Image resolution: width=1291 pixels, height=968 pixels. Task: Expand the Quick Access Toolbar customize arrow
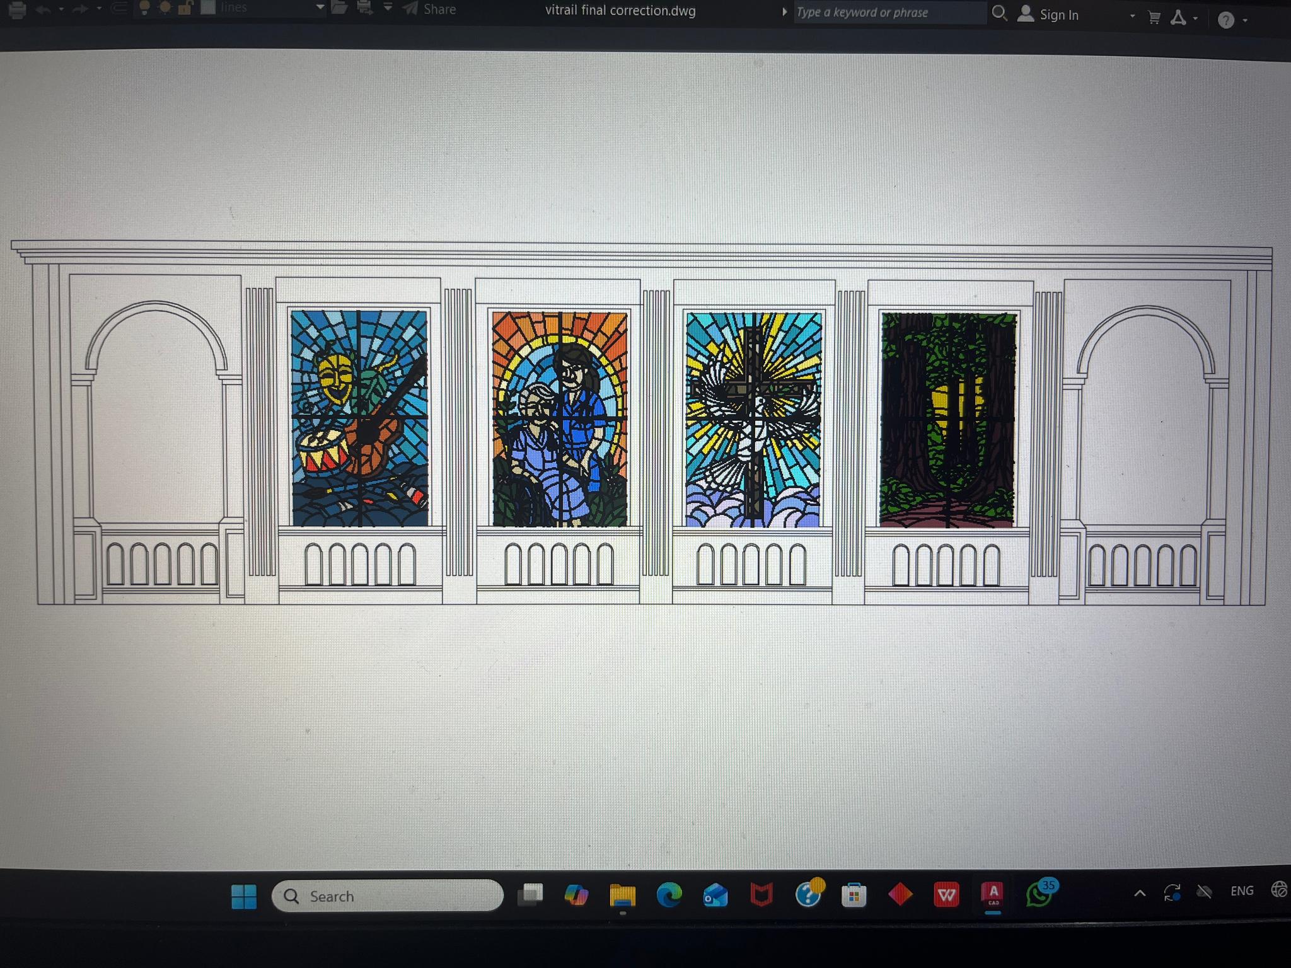pos(388,8)
